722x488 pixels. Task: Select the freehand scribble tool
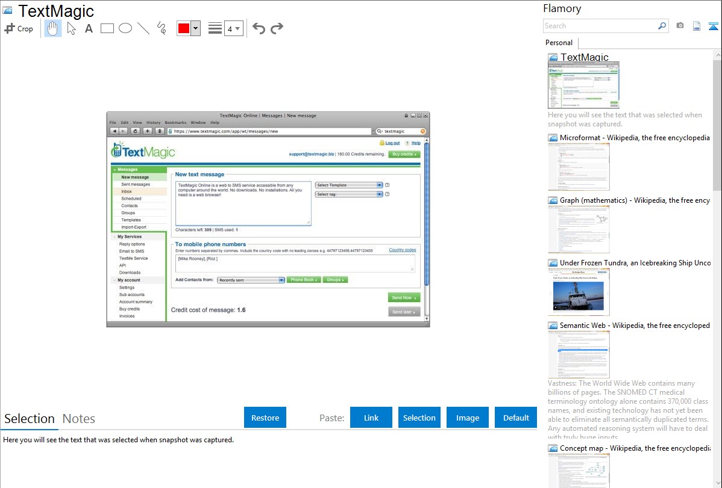pyautogui.click(x=162, y=28)
